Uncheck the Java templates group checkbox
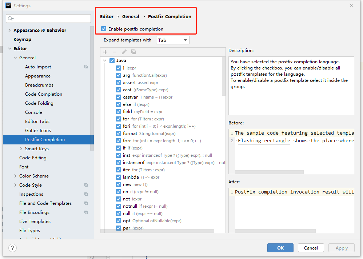Viewport: 363px width, 259px height. coord(112,61)
